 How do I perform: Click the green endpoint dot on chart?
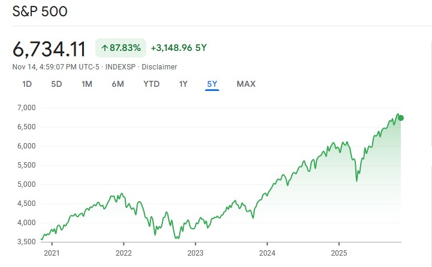(x=401, y=118)
